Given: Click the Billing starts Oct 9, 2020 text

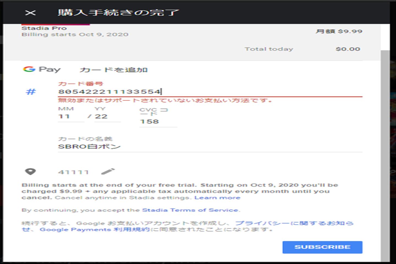Looking at the screenshot, I should pos(75,34).
